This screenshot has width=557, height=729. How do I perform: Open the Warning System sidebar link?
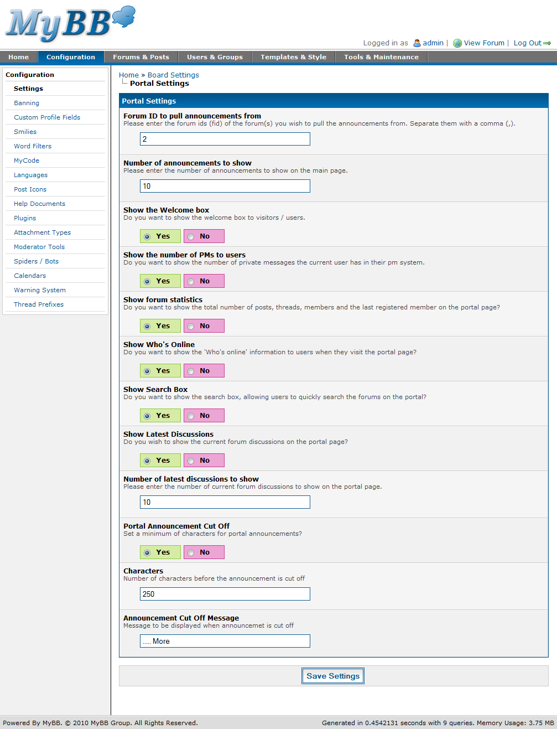tap(40, 290)
